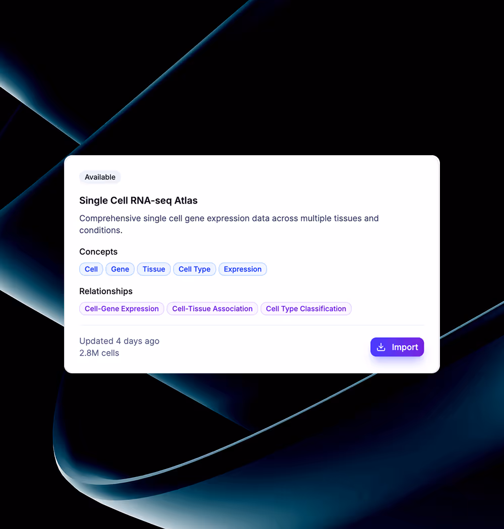Click the dataset description paragraph
Viewport: 504px width, 529px height.
click(x=229, y=224)
